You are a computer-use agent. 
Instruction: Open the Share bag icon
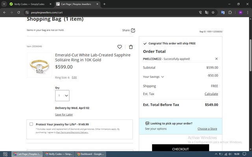pyautogui.click(x=133, y=30)
